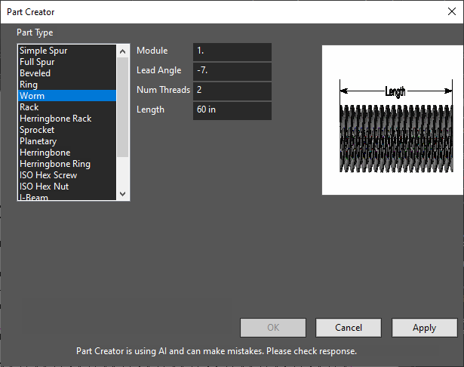Click the list scroll down arrow
464x367 pixels.
coord(122,194)
